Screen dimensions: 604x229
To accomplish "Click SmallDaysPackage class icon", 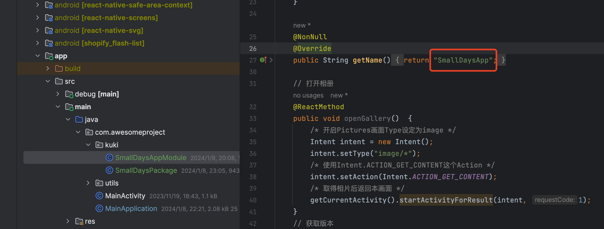I will click(109, 170).
